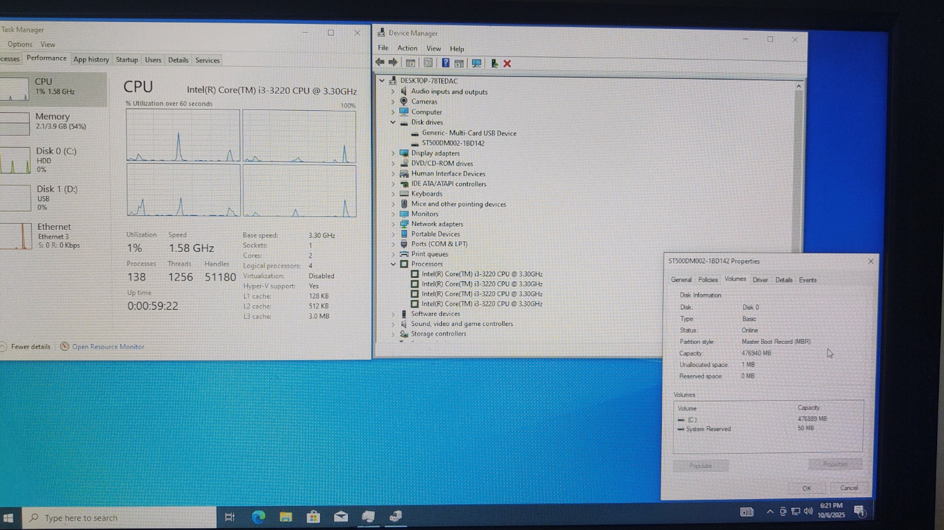Viewport: 944px width, 530px height.
Task: Click the Update device driver toolbar icon
Action: coord(494,63)
